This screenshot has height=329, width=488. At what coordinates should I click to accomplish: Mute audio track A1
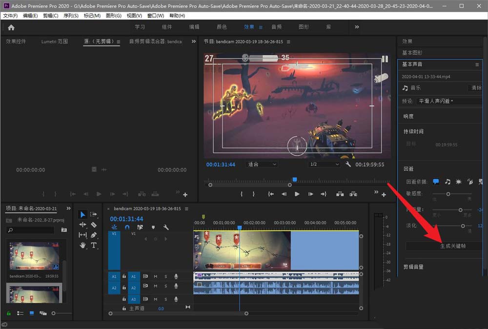coord(156,276)
